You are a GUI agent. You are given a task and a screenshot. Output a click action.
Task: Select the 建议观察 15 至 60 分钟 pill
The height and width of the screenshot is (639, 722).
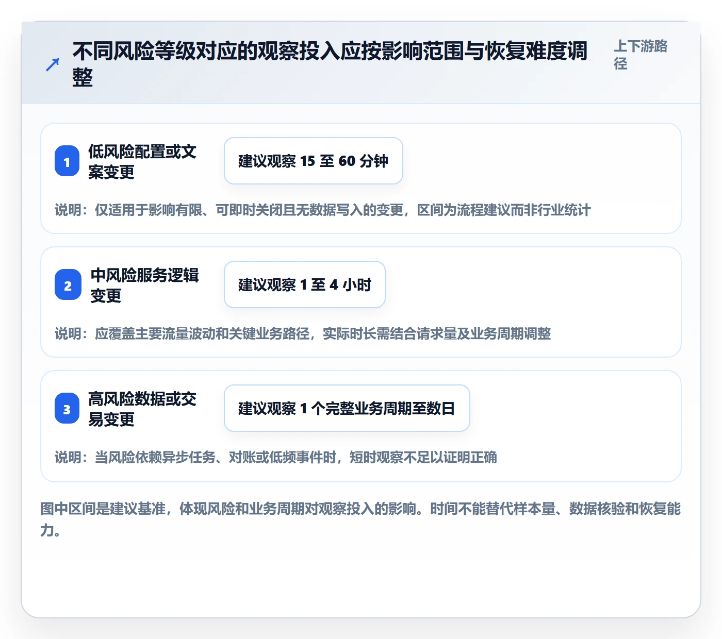pos(314,161)
